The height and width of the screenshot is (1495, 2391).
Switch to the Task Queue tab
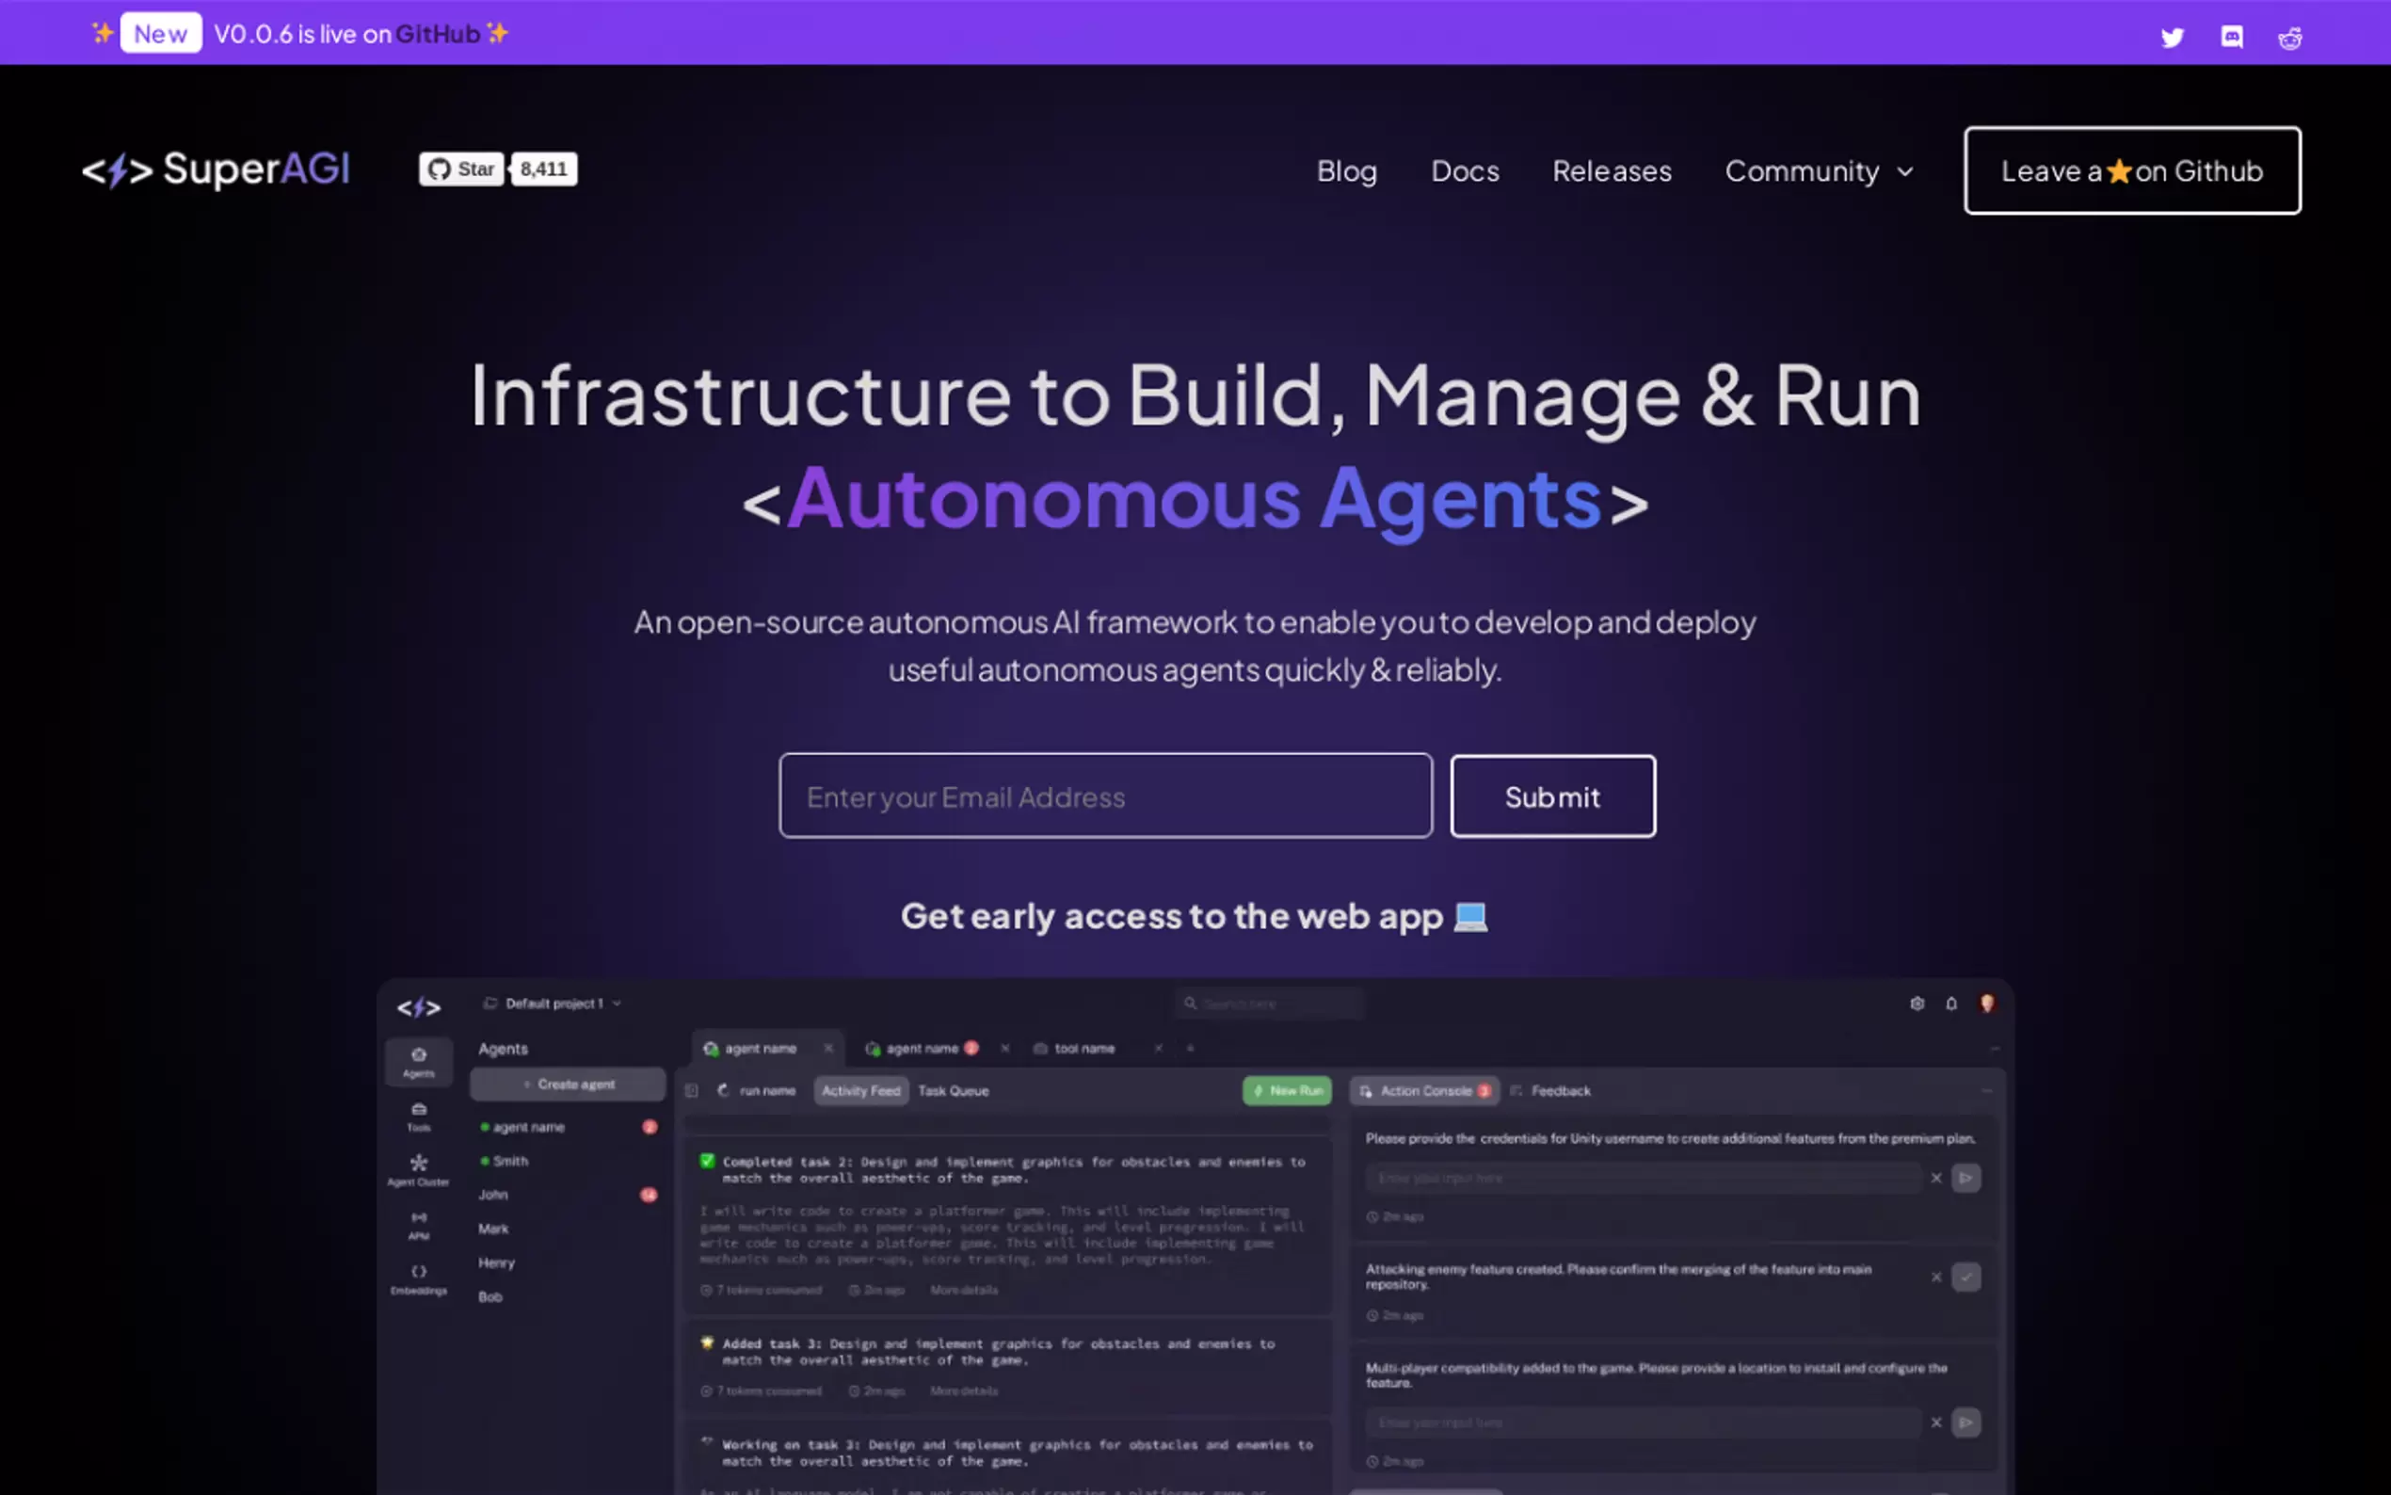[x=953, y=1090]
